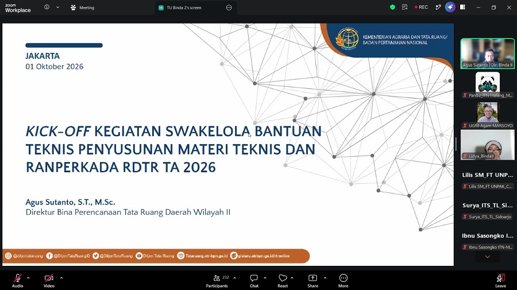Viewport: 517px width, 290px height.
Task: Open video options chevron next to Video
Action: (x=61, y=278)
